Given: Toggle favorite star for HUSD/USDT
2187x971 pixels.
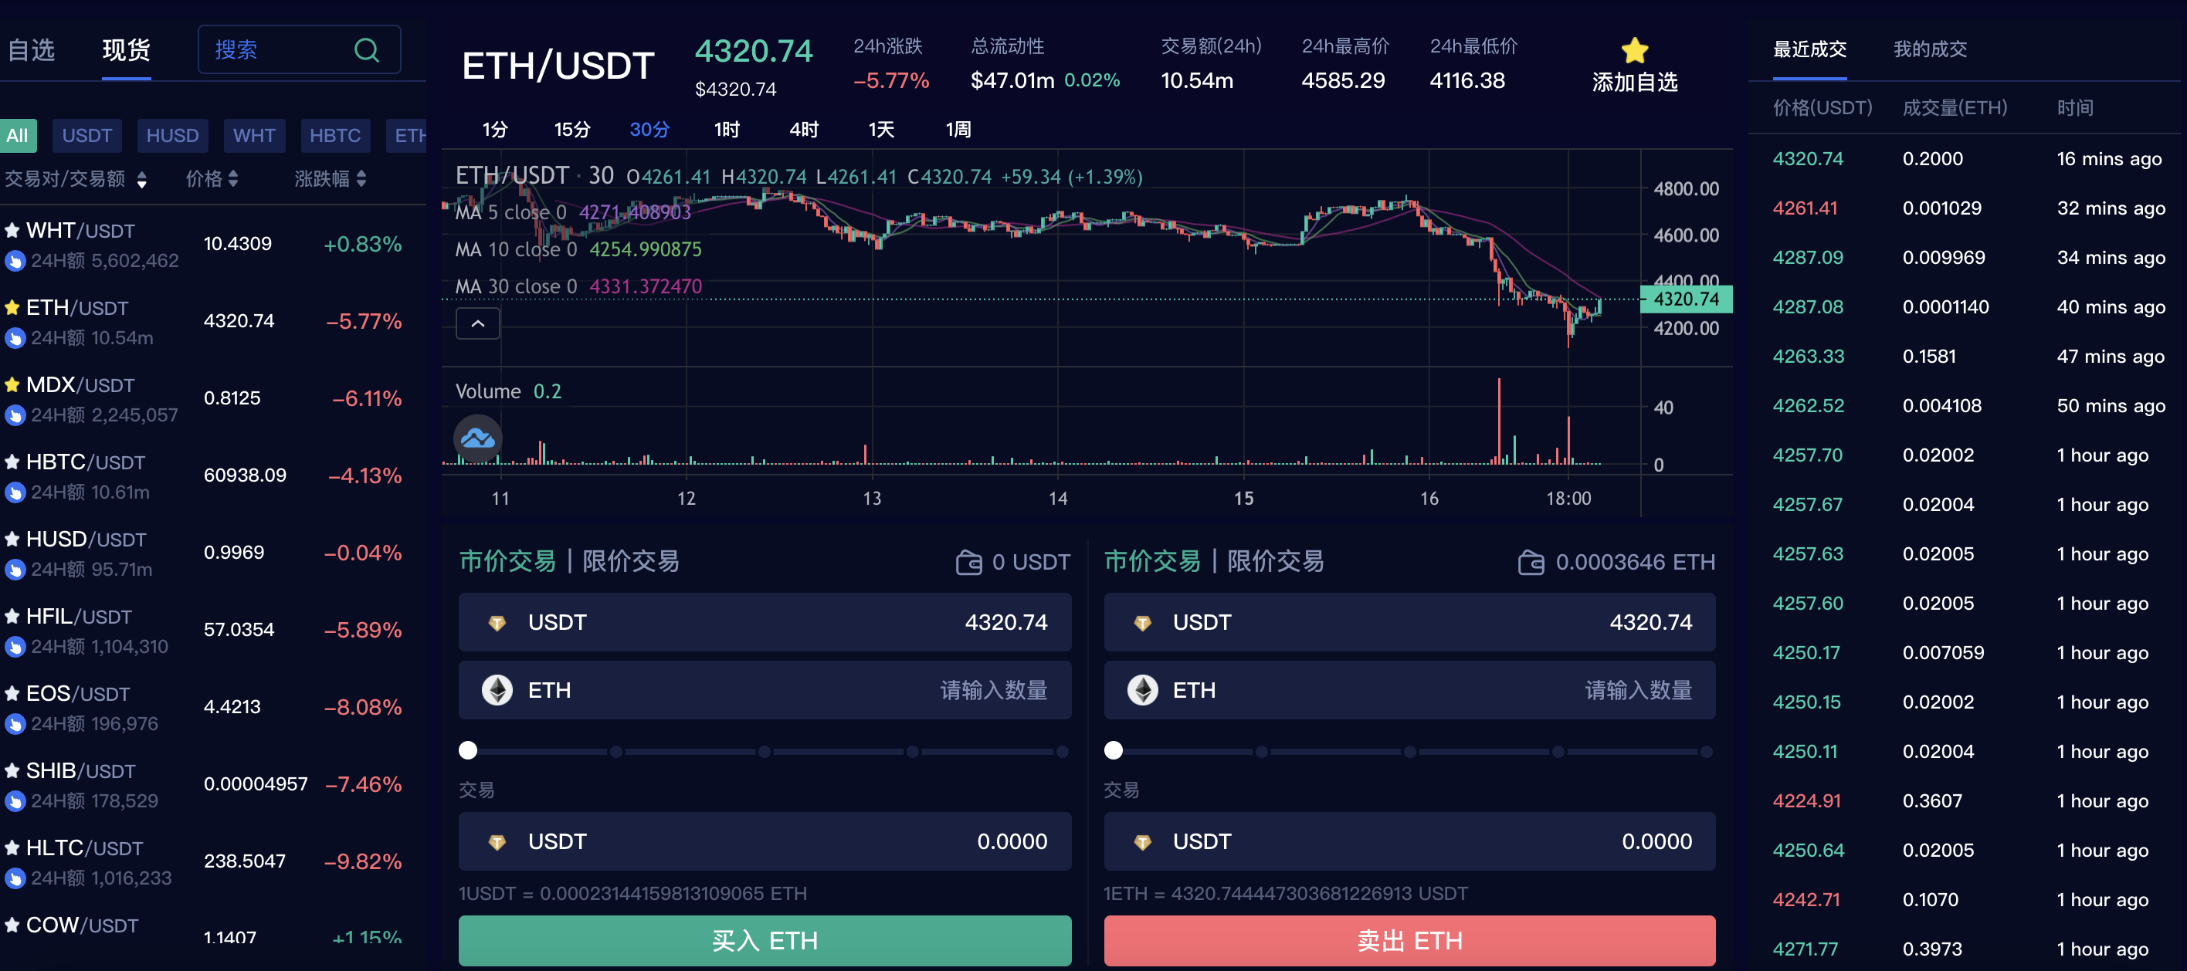Looking at the screenshot, I should [12, 539].
